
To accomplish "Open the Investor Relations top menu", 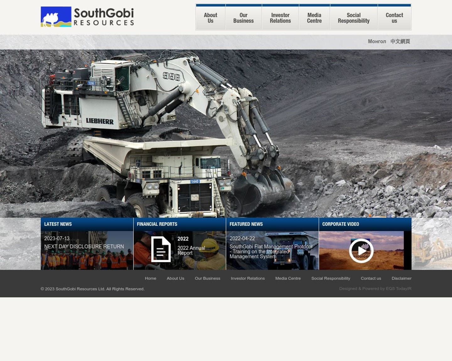I will pyautogui.click(x=280, y=18).
